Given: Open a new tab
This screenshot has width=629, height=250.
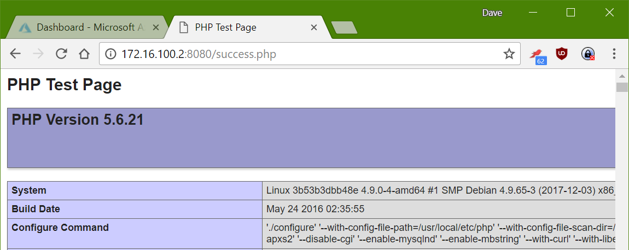Looking at the screenshot, I should point(344,28).
